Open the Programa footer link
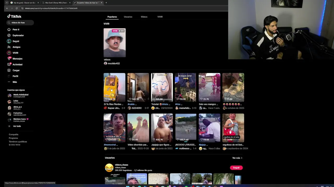 pos(13,138)
